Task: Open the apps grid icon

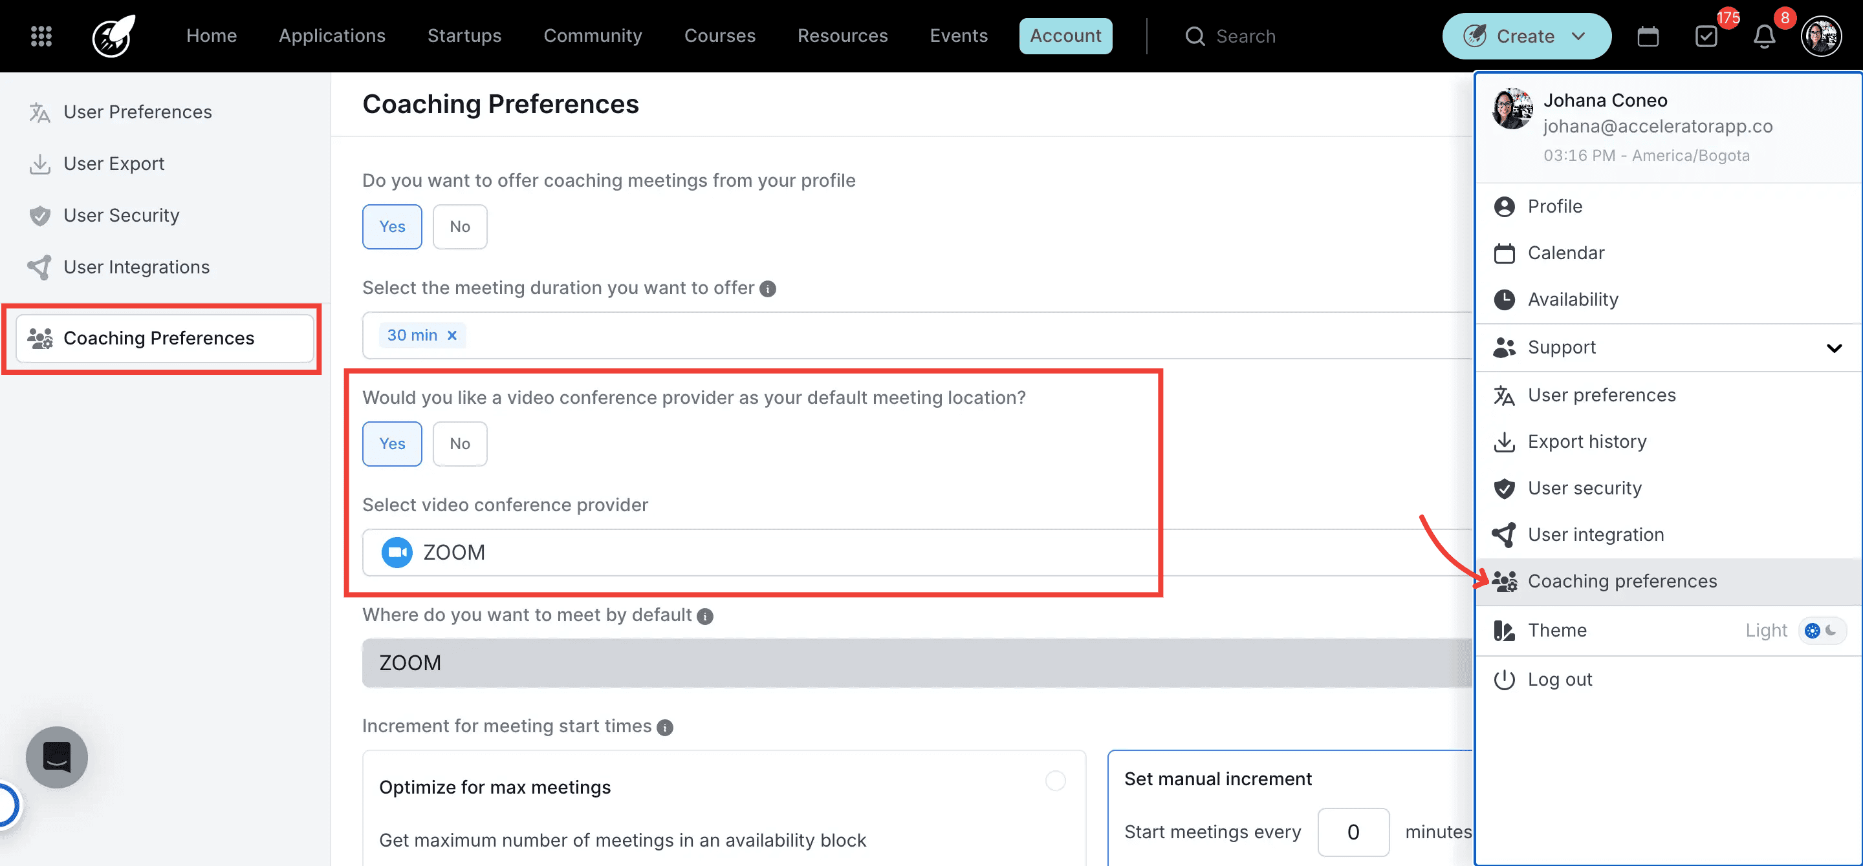Action: 41,36
